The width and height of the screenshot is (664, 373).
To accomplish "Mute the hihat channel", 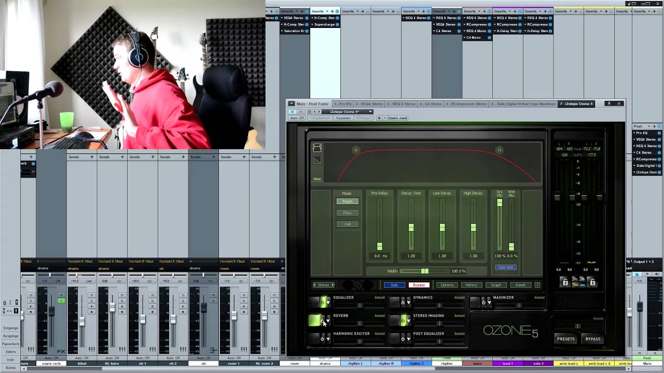I will 91,295.
